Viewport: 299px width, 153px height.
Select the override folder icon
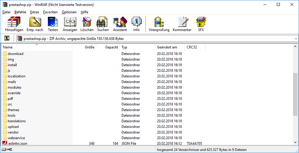5,93
